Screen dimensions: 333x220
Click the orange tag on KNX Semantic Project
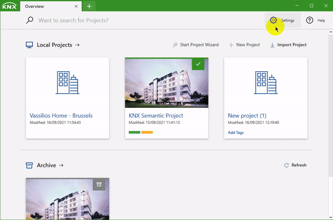coord(147,133)
